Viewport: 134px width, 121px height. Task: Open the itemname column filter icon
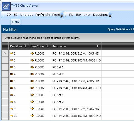click(x=98, y=46)
